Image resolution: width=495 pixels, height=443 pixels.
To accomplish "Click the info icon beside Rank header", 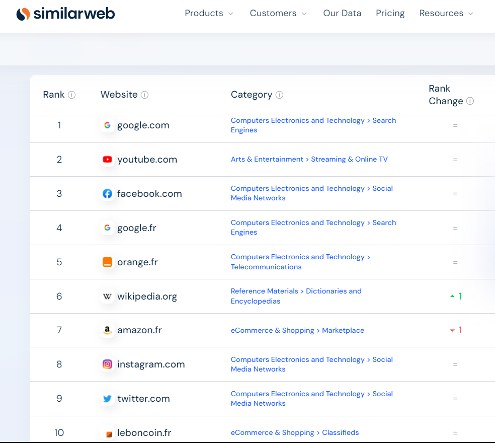I will coord(71,95).
